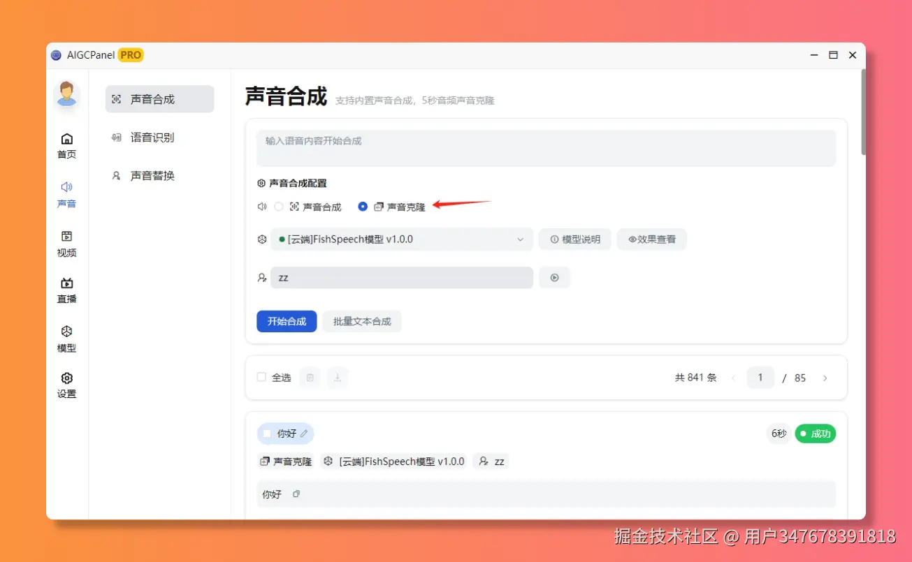Open the 声音 sound section in the sidebar
Viewport: 912px width, 562px height.
67,195
